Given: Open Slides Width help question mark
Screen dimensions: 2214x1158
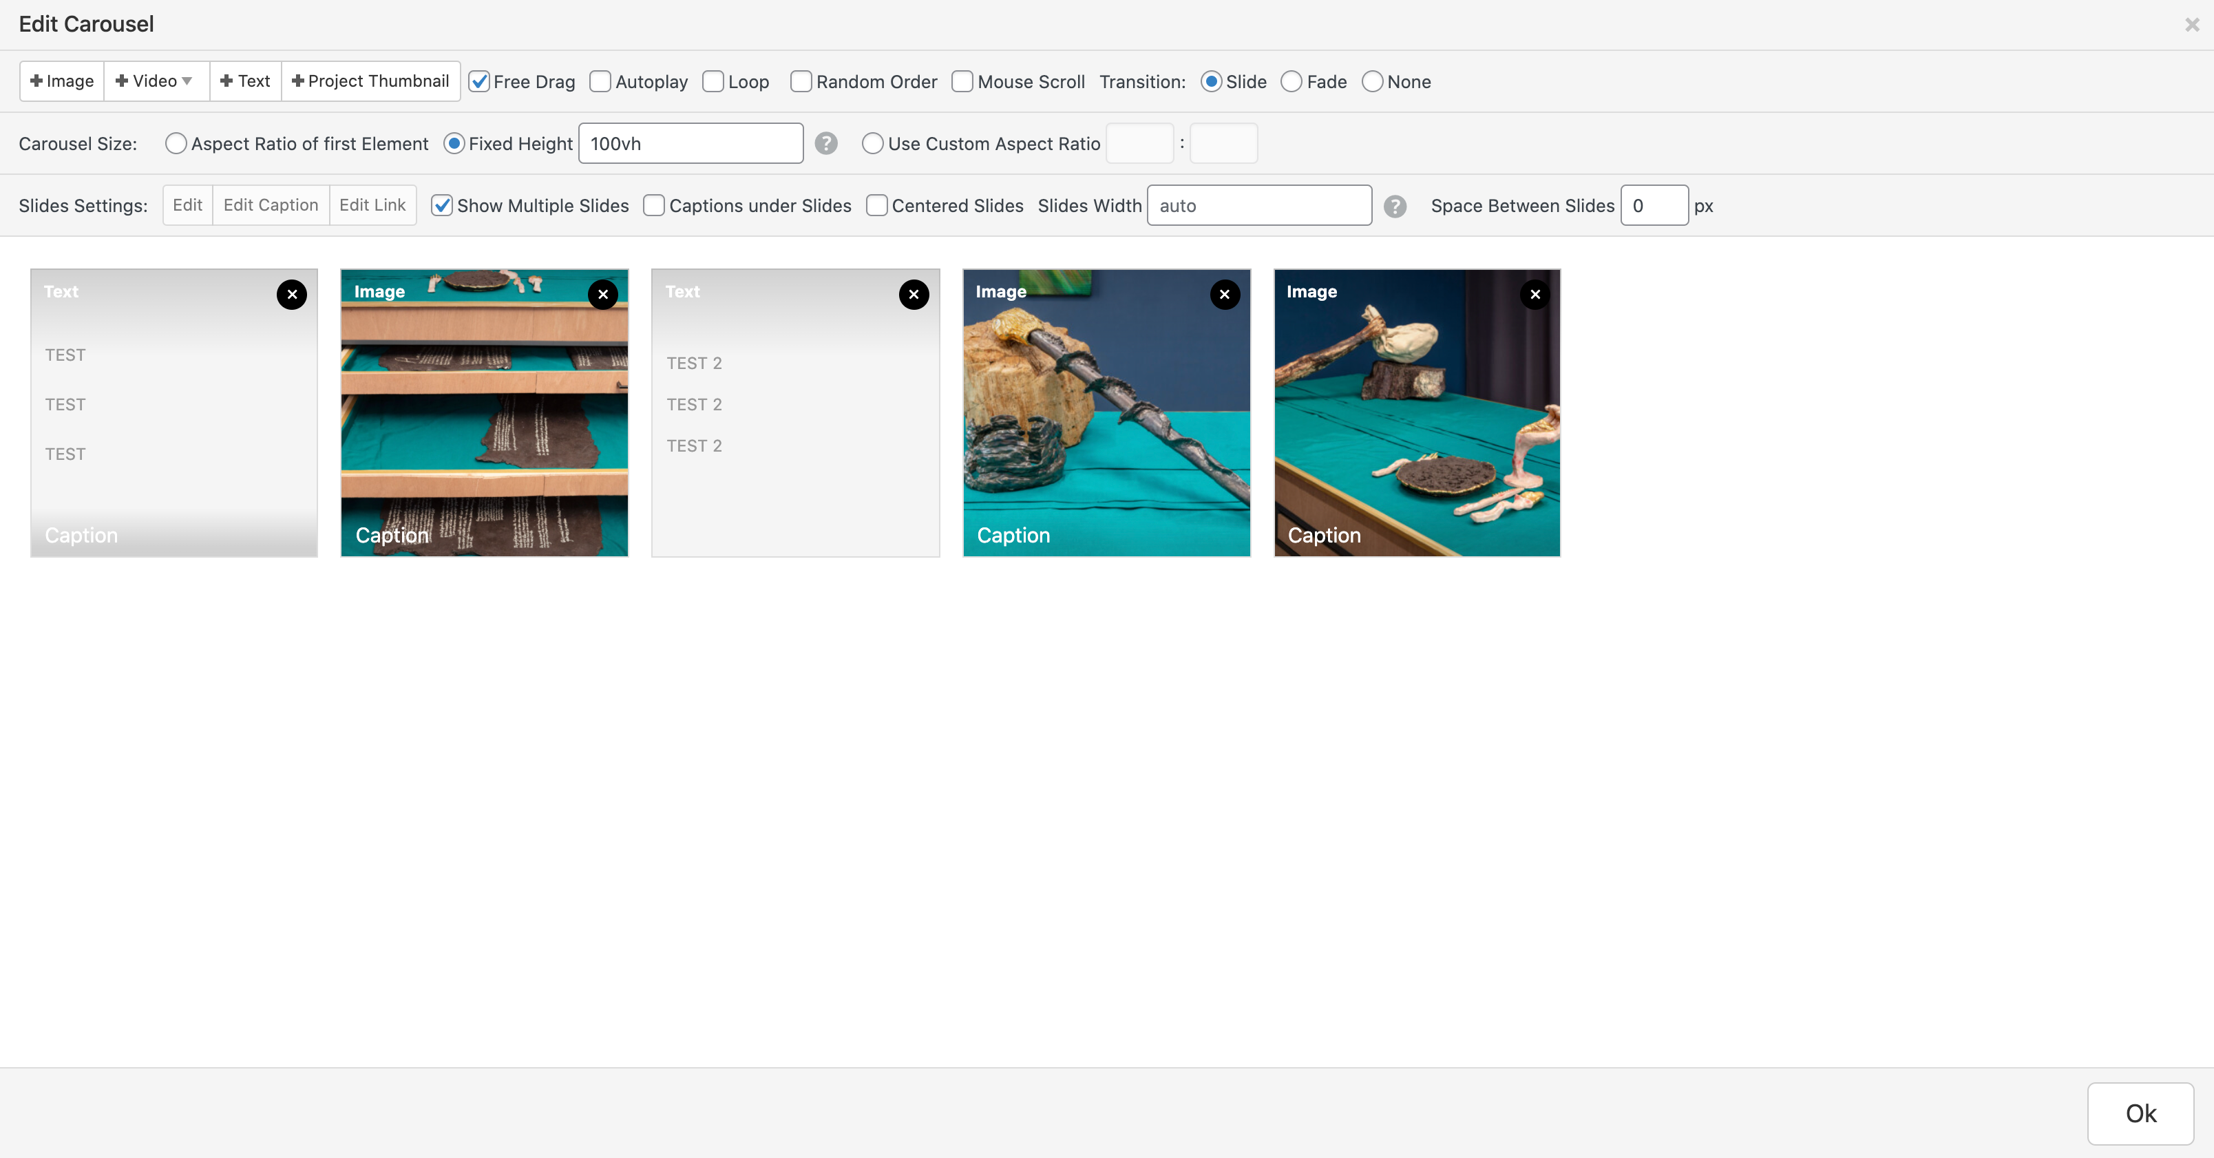Looking at the screenshot, I should click(1395, 207).
